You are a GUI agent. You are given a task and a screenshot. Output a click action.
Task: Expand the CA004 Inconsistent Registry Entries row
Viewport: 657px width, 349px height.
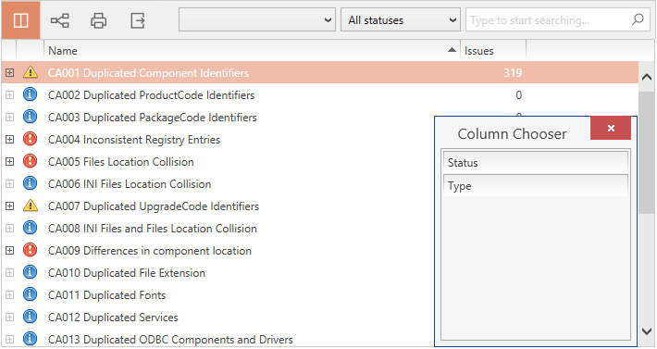click(x=9, y=139)
